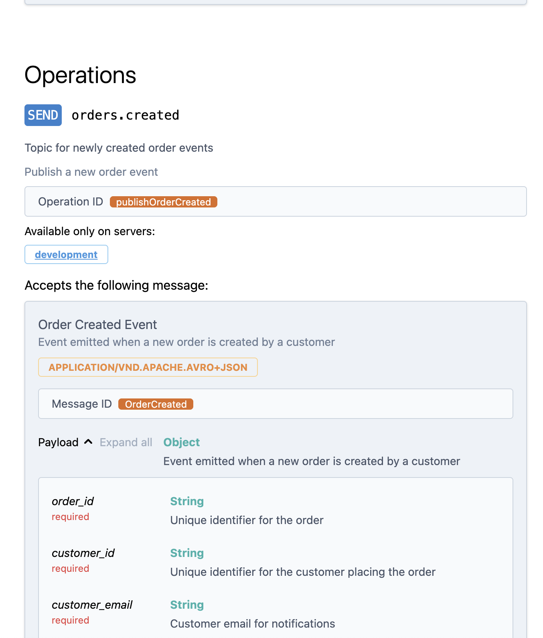The width and height of the screenshot is (543, 638).
Task: Click the Message ID label text
Action: (82, 404)
